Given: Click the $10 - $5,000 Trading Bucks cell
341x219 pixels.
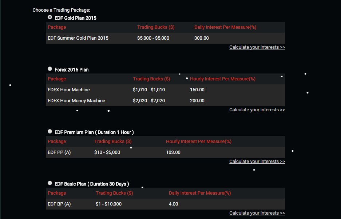Looking at the screenshot, I should tap(107, 152).
